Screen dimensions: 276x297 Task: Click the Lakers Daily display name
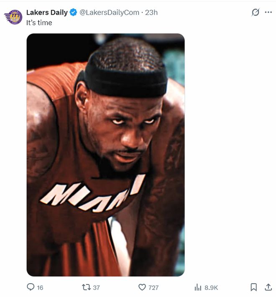coord(47,13)
